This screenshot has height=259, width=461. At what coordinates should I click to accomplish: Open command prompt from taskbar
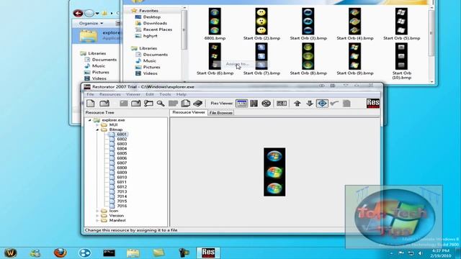point(109,253)
